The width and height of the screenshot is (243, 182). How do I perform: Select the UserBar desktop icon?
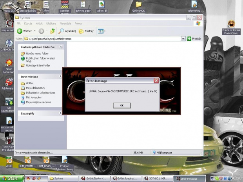click(65, 7)
